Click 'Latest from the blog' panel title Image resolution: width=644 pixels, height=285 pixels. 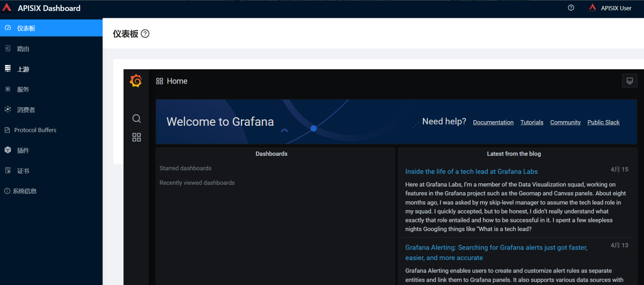(514, 154)
